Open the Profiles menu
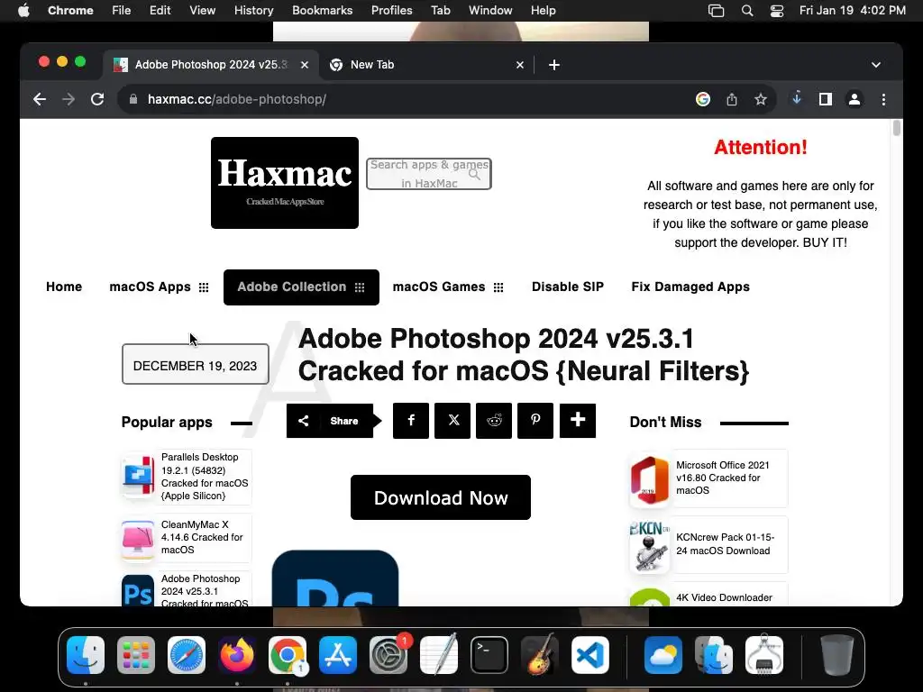 tap(391, 11)
